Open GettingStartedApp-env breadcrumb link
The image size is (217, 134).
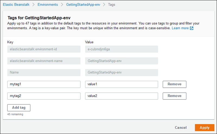[x=83, y=5]
